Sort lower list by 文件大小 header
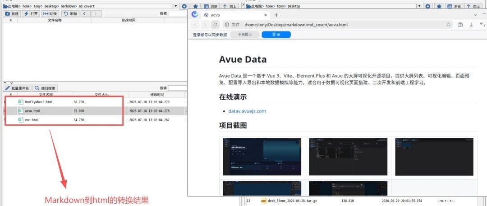Image resolution: width=487 pixels, height=206 pixels. pos(102,95)
